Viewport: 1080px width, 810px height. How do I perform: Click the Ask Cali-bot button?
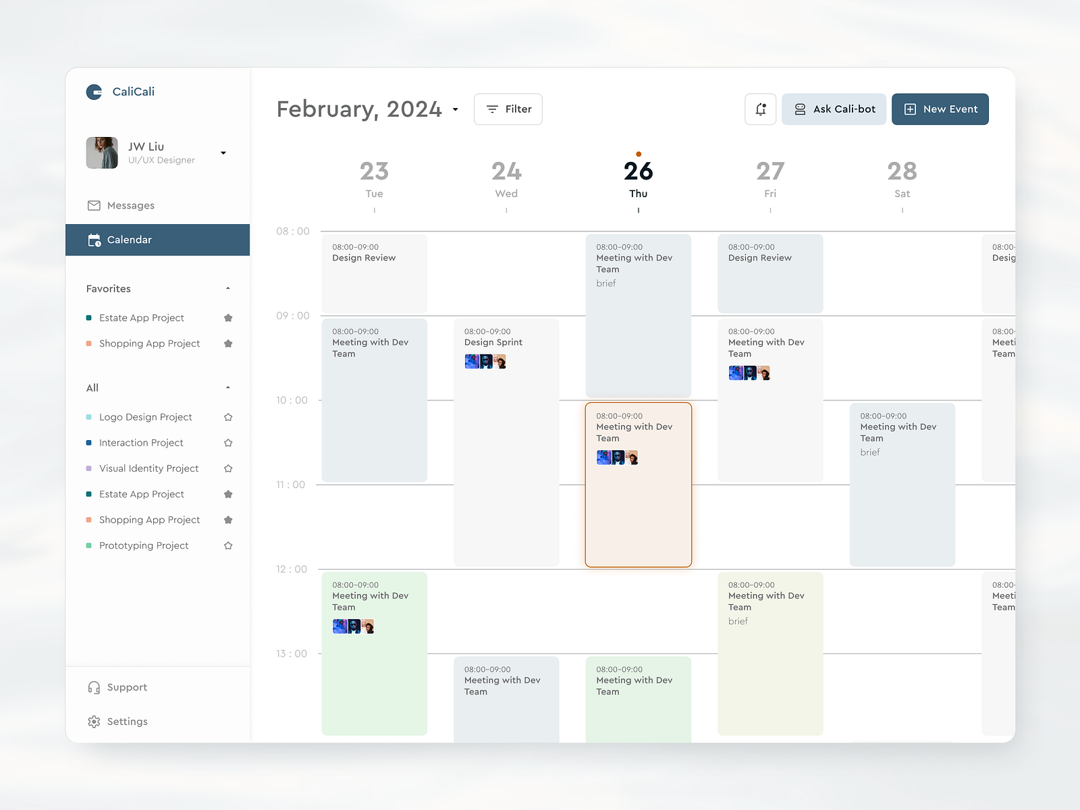(x=834, y=109)
